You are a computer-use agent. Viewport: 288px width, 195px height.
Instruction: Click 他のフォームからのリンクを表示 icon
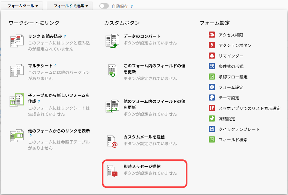click(x=17, y=136)
